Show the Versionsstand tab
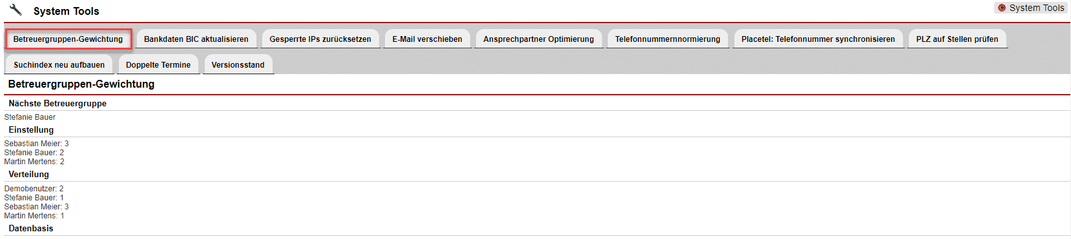This screenshot has width=1071, height=239. tap(238, 65)
